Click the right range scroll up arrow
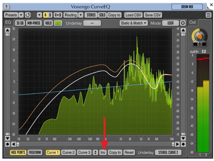 pyautogui.click(x=183, y=30)
